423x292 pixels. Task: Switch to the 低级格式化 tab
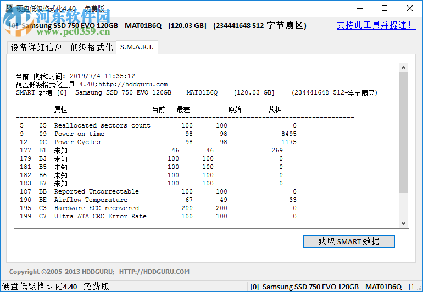[91, 47]
